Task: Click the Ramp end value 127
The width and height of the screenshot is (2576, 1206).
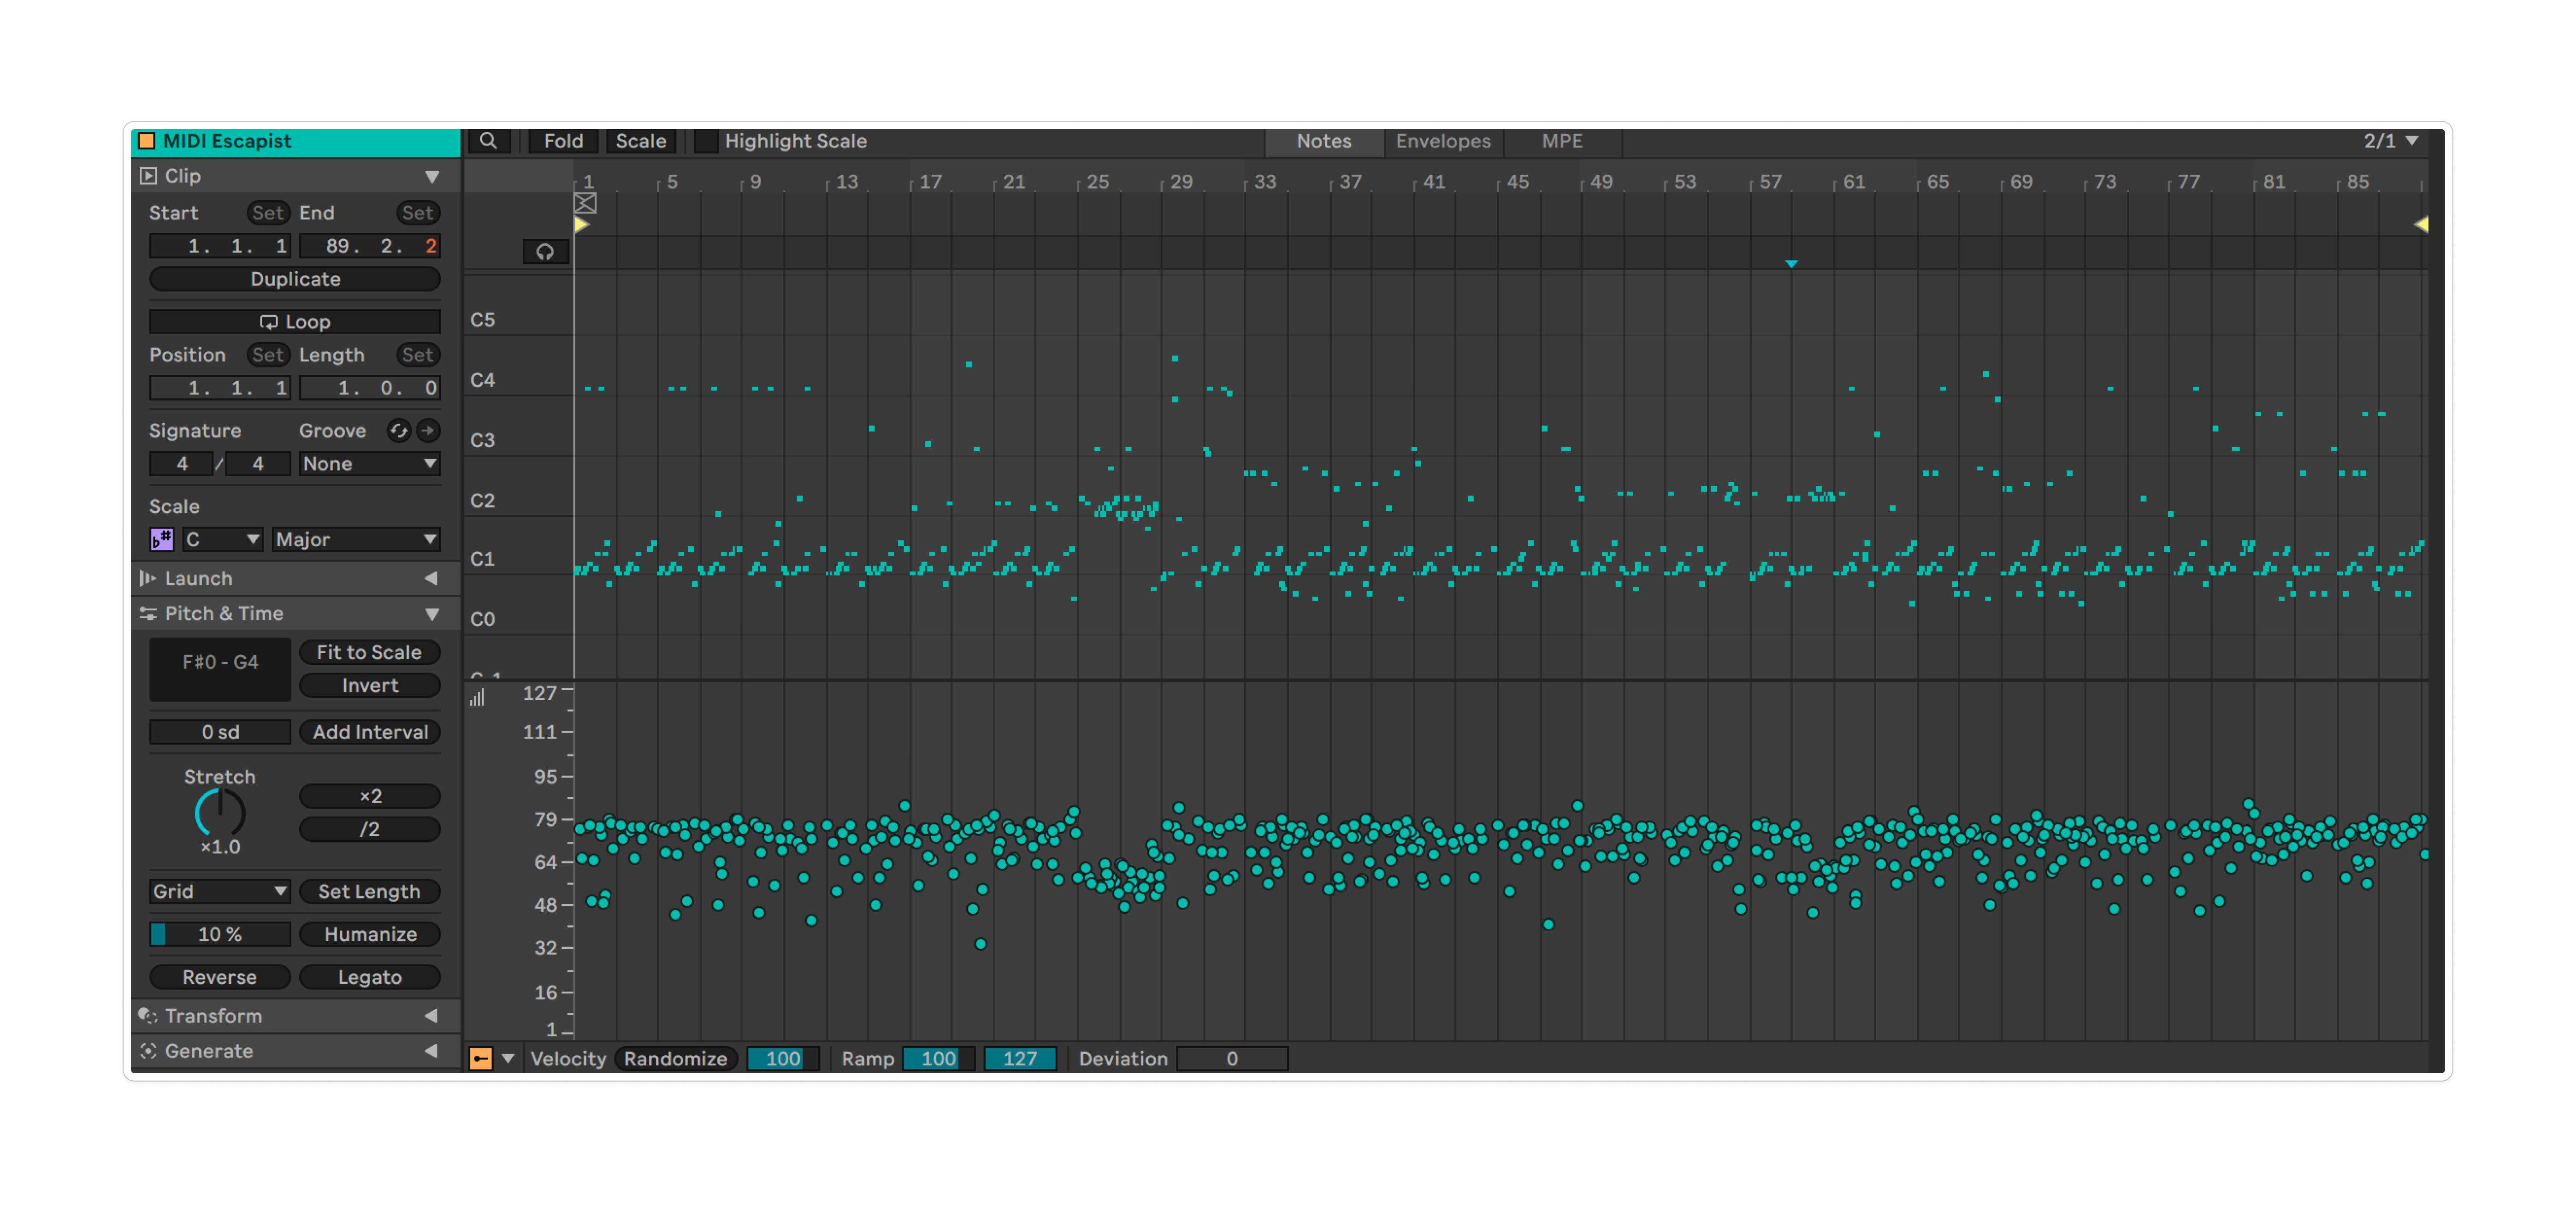Action: pyautogui.click(x=1020, y=1059)
